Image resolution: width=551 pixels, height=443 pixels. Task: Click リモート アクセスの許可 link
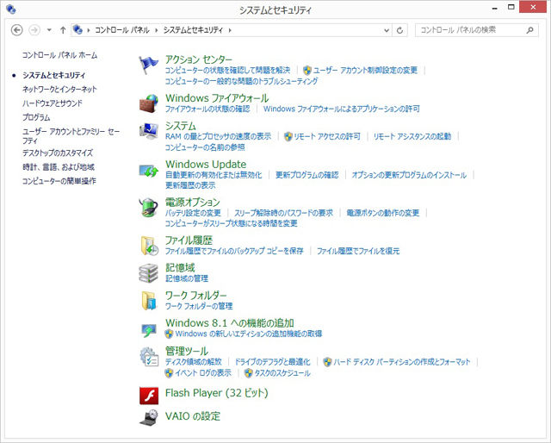point(327,136)
